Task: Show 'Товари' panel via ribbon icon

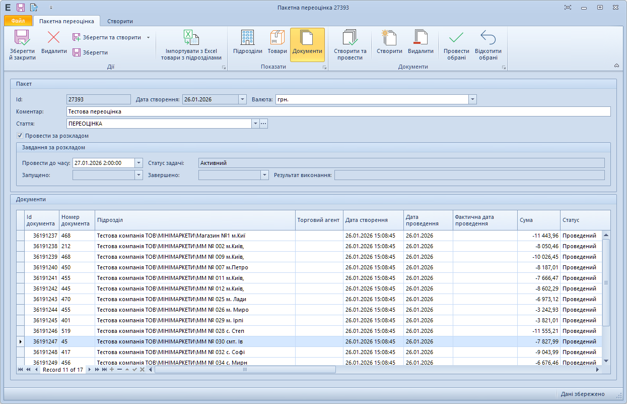Action: (277, 43)
